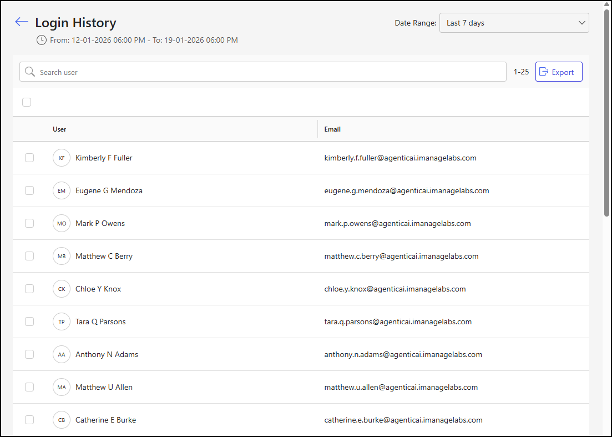Click Kimberly F Fuller's KF avatar circle

[x=62, y=158]
